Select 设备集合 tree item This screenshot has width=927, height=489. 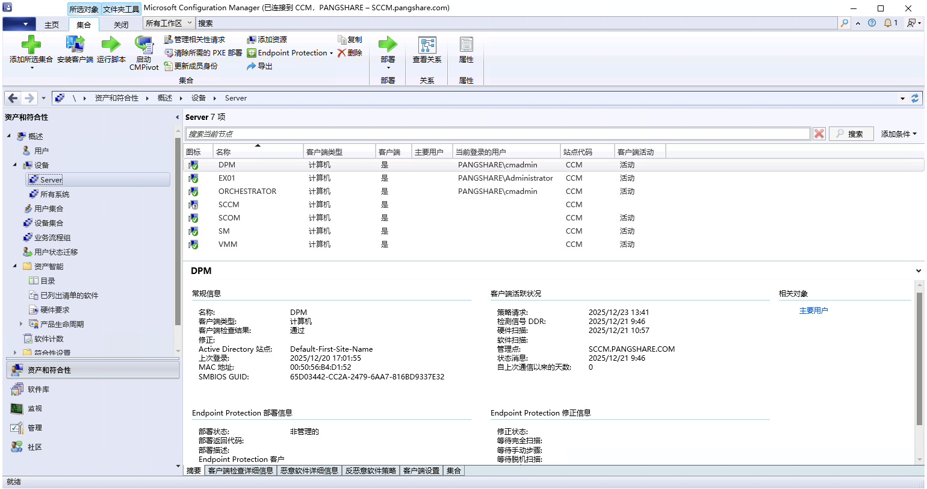click(49, 223)
